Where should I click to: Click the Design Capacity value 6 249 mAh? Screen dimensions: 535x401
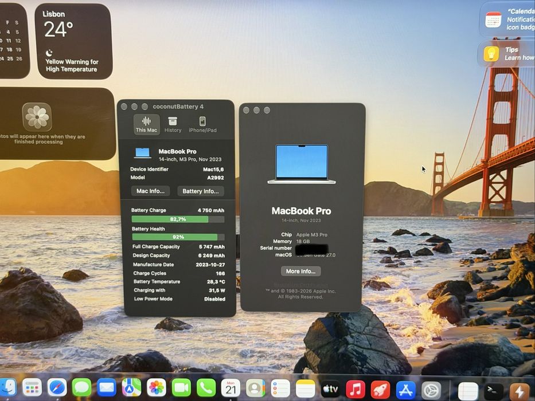212,255
